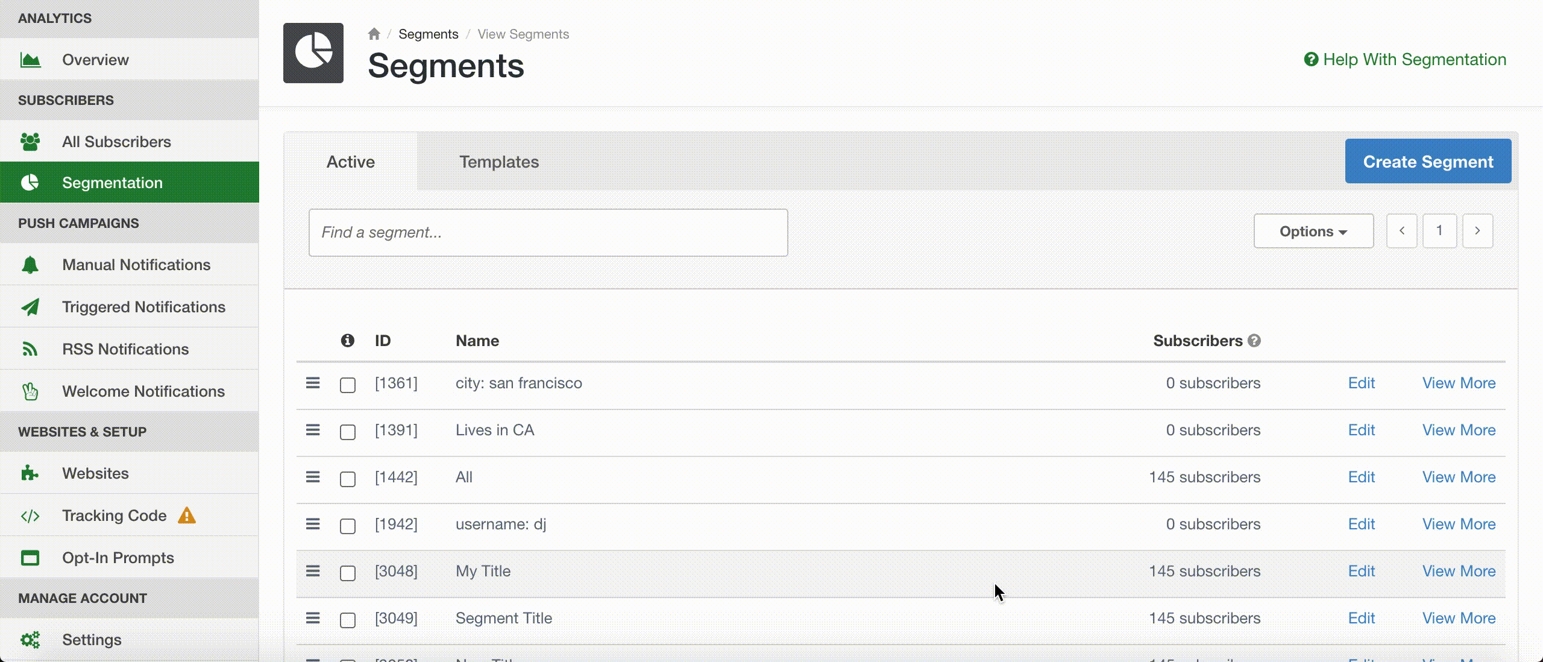The height and width of the screenshot is (662, 1543).
Task: Click the Manual Notifications bell icon
Action: 30,265
